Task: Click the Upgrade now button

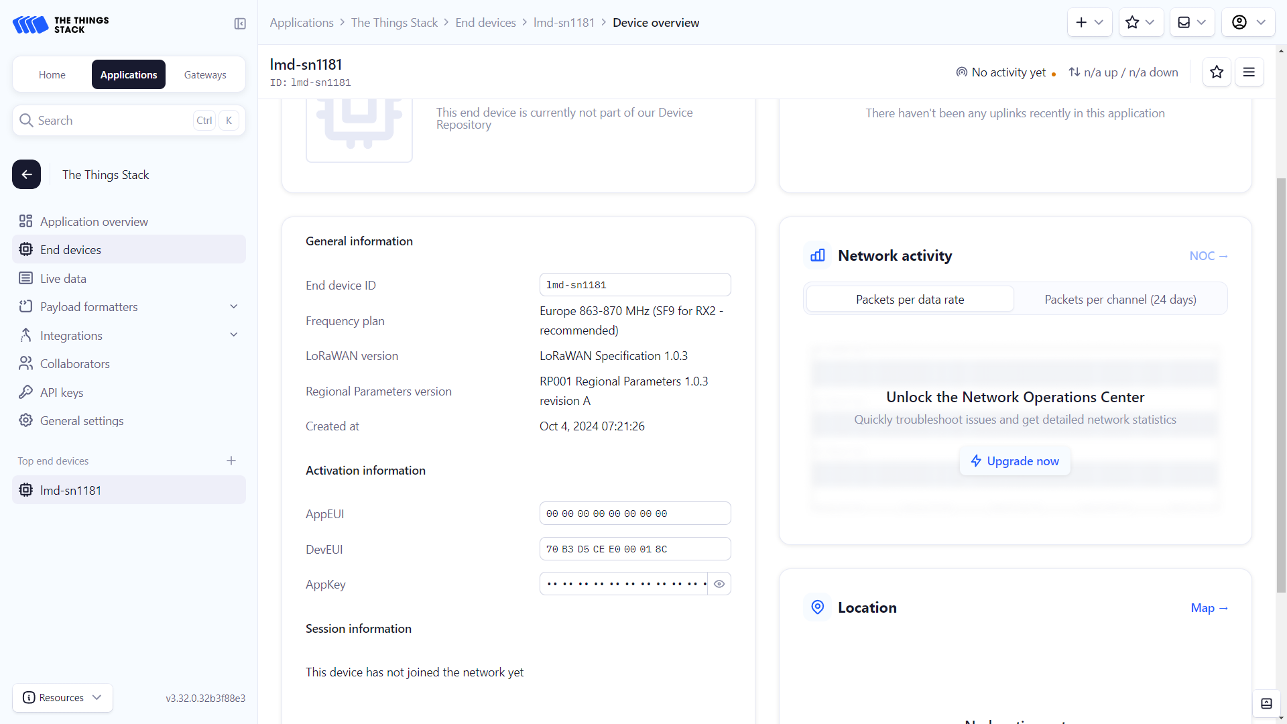Action: tap(1015, 461)
